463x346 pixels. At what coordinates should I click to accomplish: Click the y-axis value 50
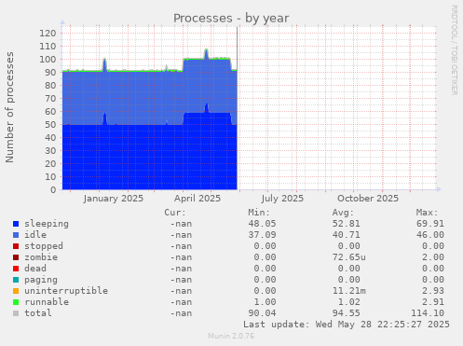(x=50, y=125)
